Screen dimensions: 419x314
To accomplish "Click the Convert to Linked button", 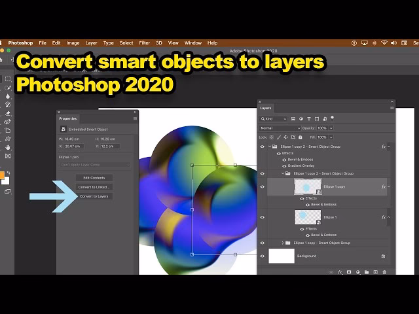I will 94,187.
